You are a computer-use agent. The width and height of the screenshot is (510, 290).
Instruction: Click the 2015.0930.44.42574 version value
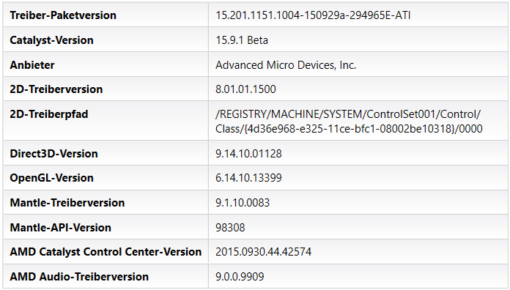click(264, 252)
